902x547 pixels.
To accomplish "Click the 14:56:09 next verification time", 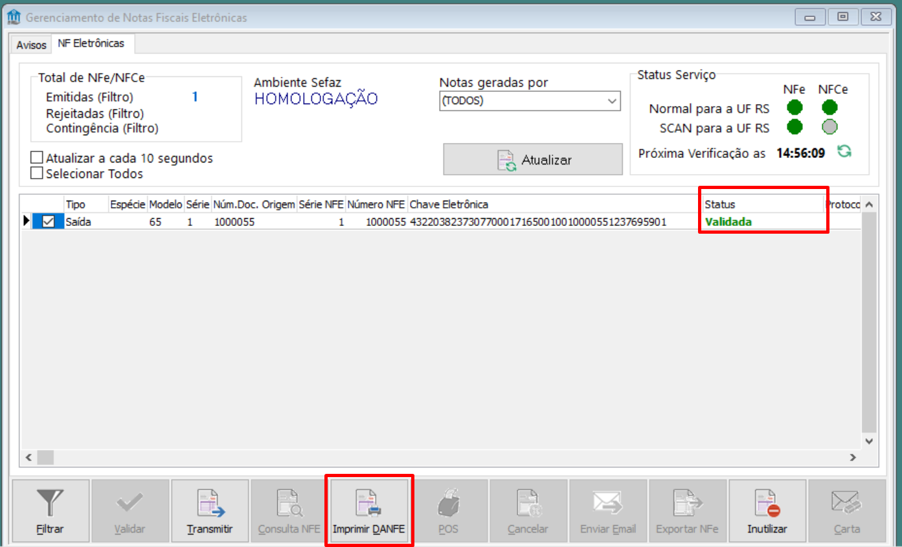I will [x=801, y=153].
